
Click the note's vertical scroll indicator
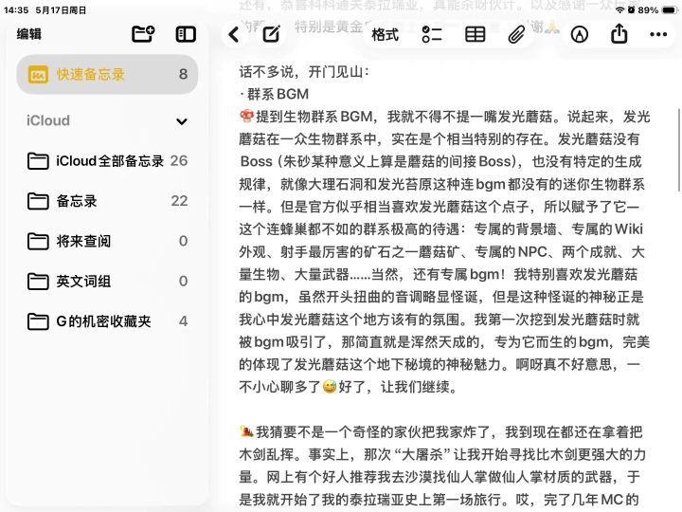(678, 150)
